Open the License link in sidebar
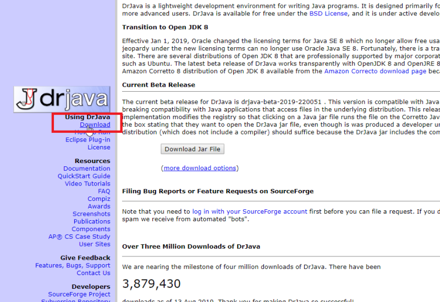The width and height of the screenshot is (440, 302). coord(99,147)
